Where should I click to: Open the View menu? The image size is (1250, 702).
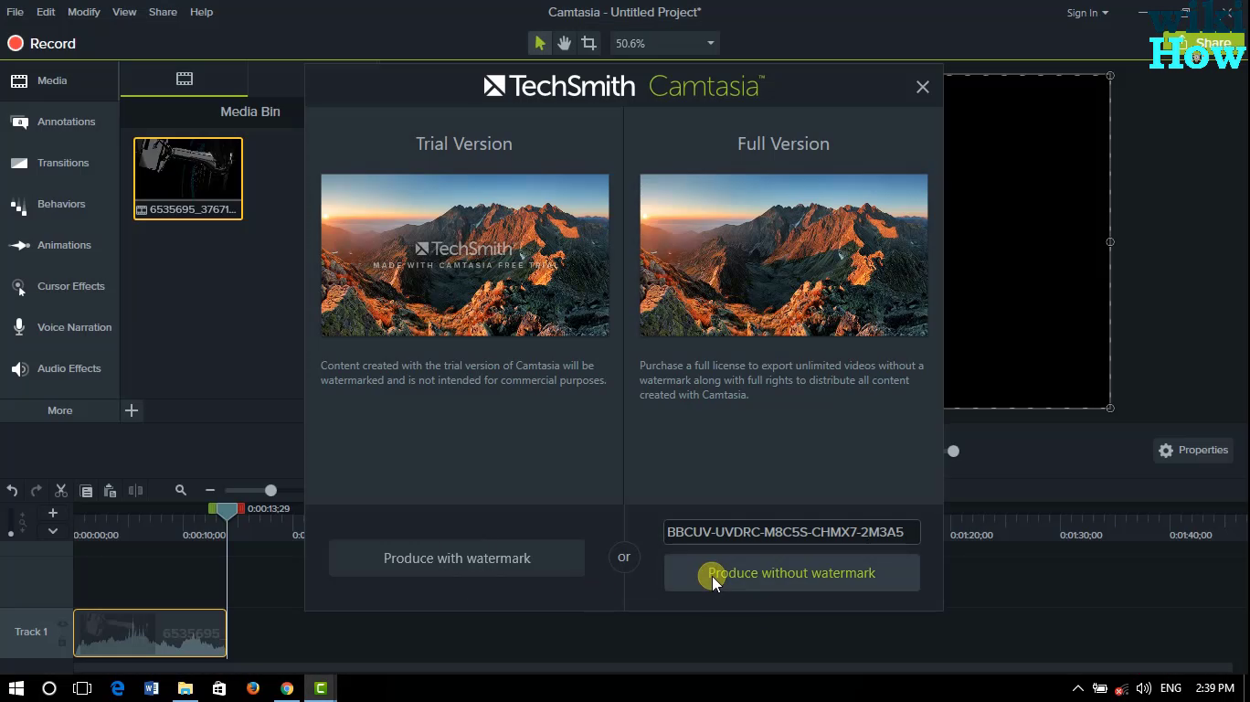(124, 12)
